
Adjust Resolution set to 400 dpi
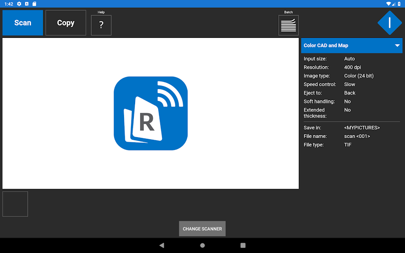[x=353, y=67]
